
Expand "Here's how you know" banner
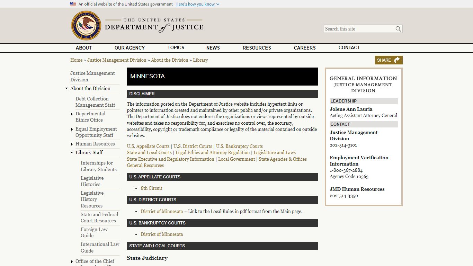click(197, 4)
